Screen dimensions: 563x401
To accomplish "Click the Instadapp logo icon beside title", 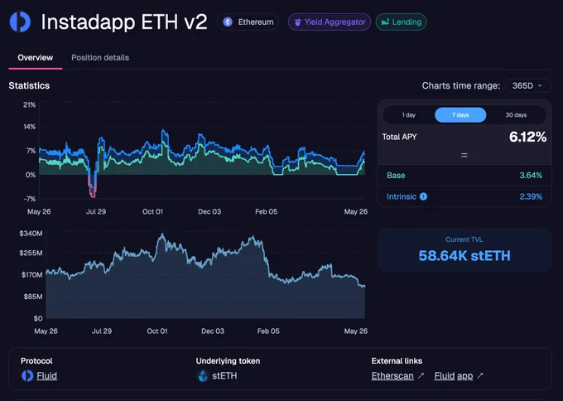I will [x=20, y=22].
